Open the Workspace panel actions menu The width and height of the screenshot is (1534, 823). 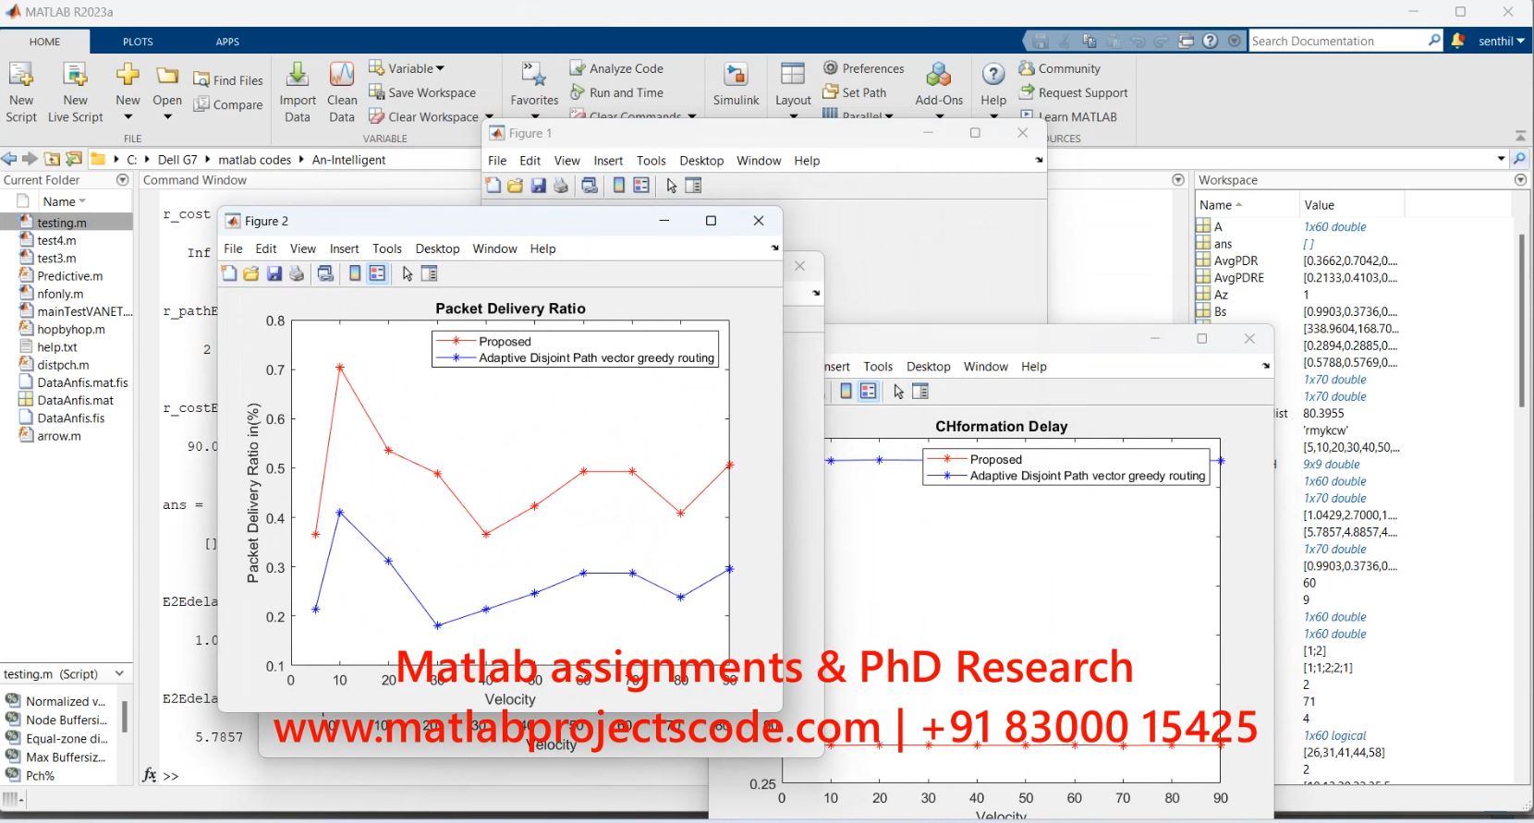click(1521, 180)
